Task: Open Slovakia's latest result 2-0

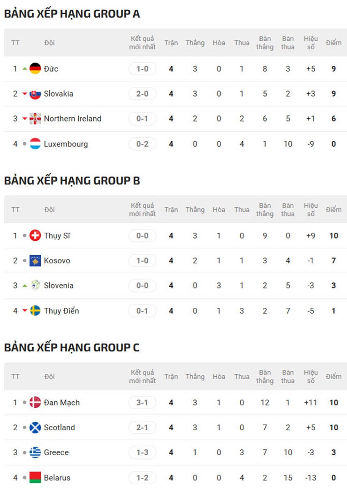Action: pos(143,93)
